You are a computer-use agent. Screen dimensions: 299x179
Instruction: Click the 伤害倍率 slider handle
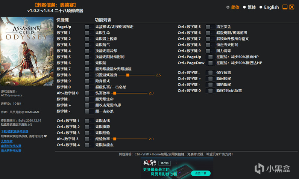[115, 93]
